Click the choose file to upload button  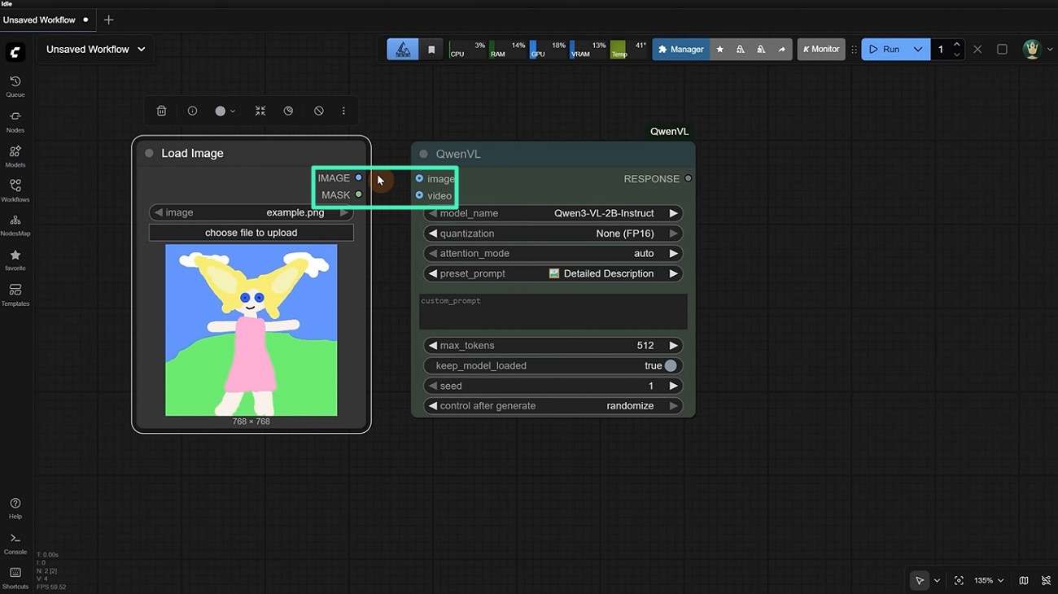251,232
